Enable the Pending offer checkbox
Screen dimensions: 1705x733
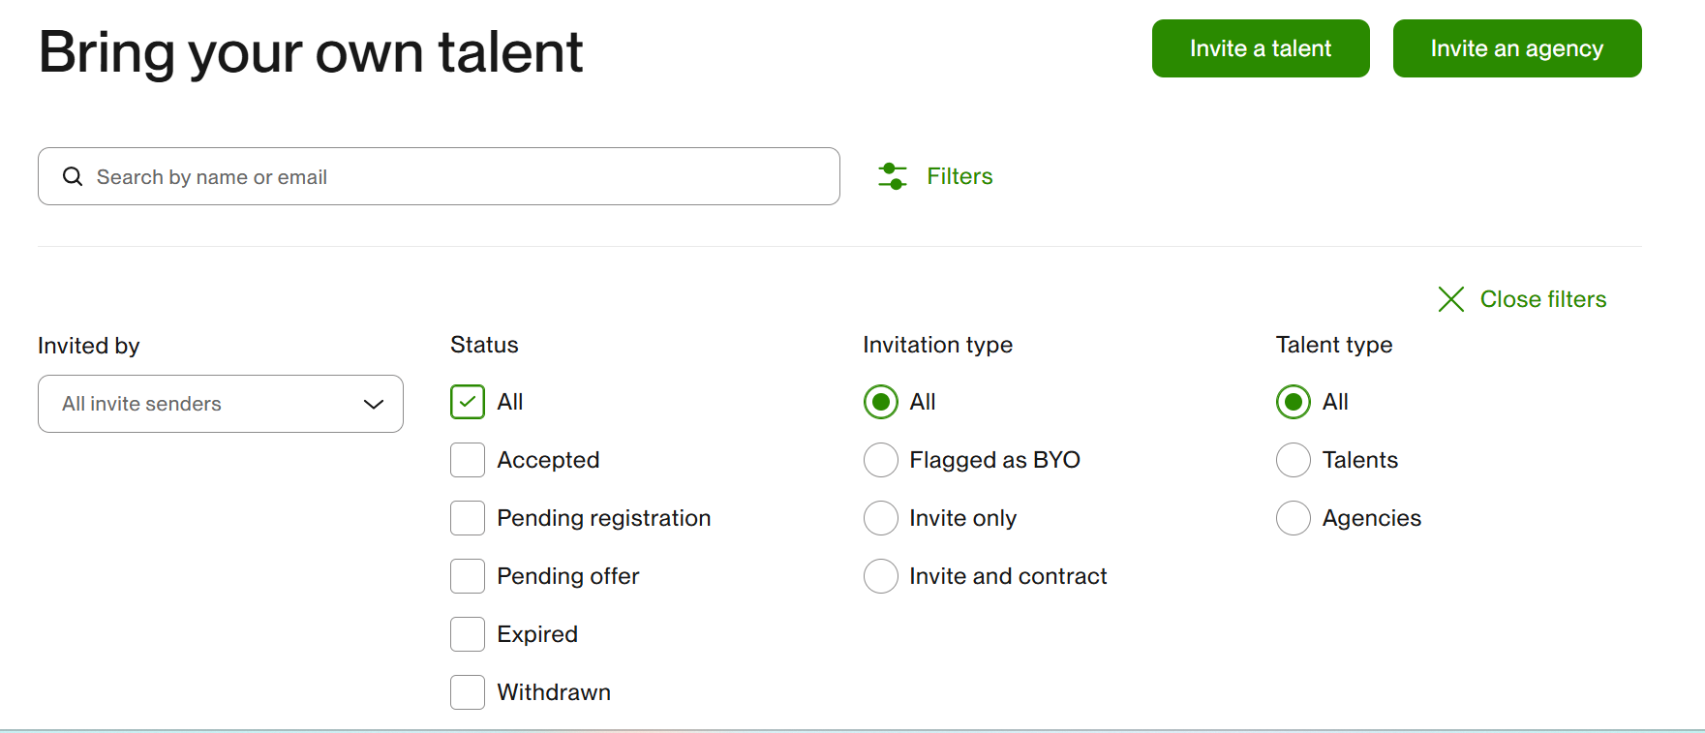click(467, 576)
